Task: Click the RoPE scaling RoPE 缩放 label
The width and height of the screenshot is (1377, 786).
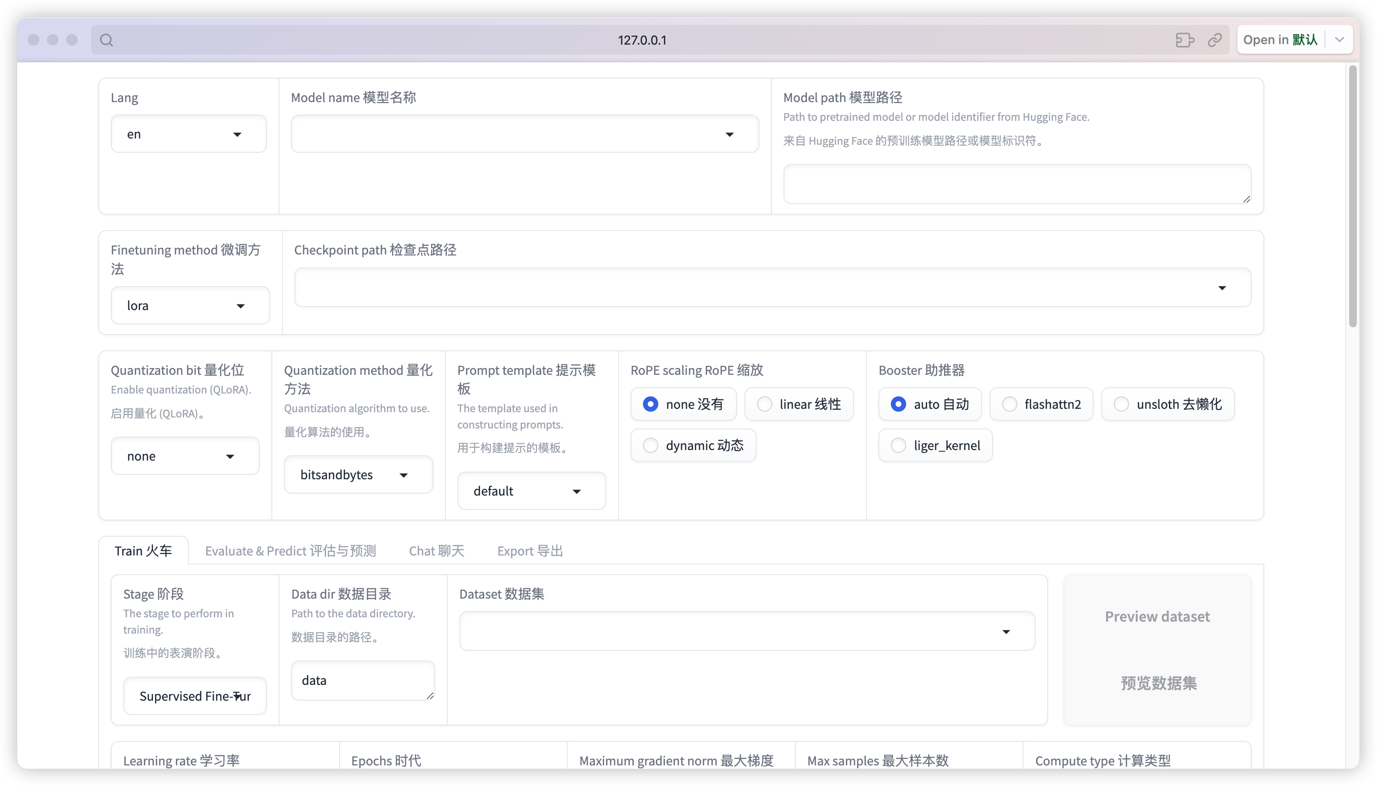Action: [x=697, y=370]
